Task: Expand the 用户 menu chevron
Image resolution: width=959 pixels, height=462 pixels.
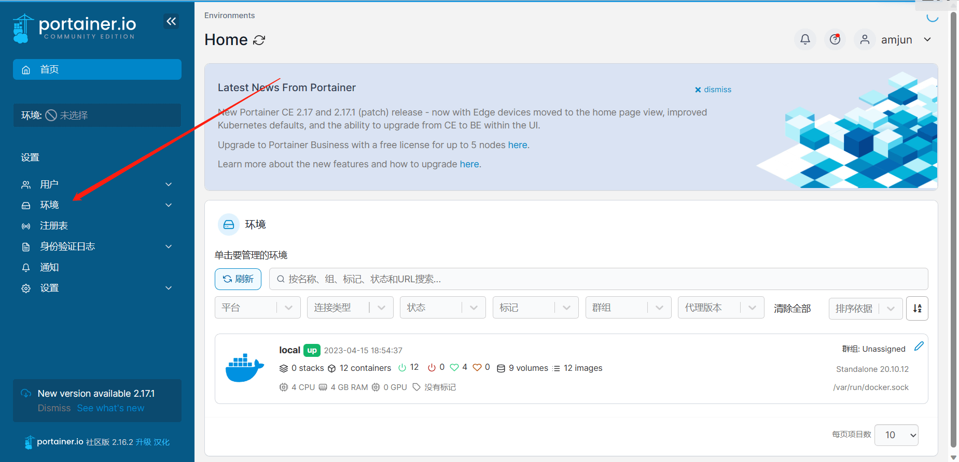Action: click(169, 184)
